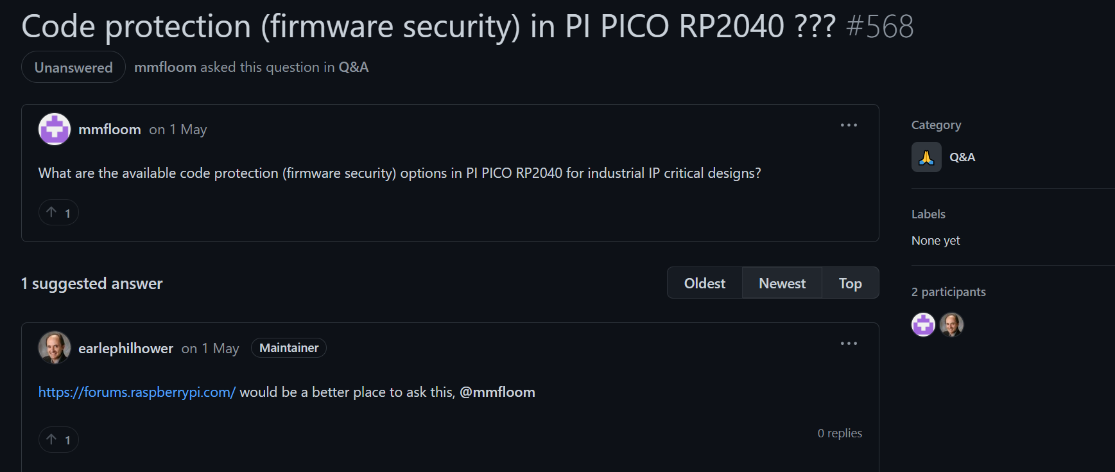Open mmfloom's avatar on the question post

[x=55, y=129]
